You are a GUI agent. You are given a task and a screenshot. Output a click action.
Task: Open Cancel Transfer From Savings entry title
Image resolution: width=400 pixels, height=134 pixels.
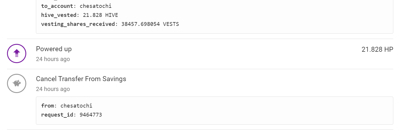(x=81, y=79)
